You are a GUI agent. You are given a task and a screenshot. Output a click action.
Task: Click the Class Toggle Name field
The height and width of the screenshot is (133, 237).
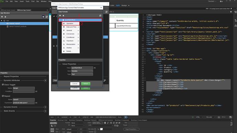[x=24, y=88]
